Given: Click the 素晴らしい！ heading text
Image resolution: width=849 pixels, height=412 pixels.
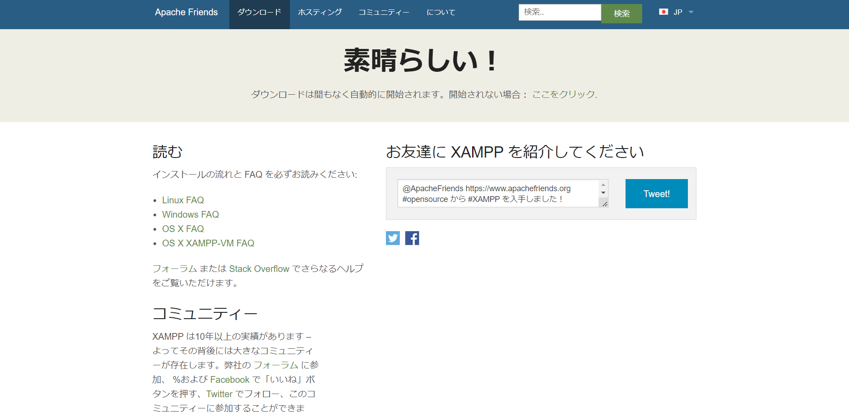Looking at the screenshot, I should pos(421,61).
